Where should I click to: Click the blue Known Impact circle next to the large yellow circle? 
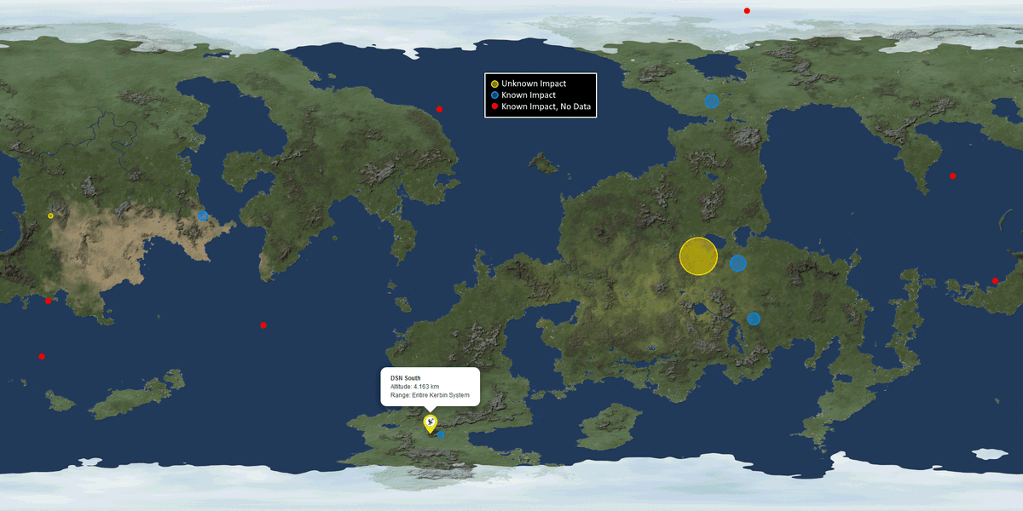[738, 263]
